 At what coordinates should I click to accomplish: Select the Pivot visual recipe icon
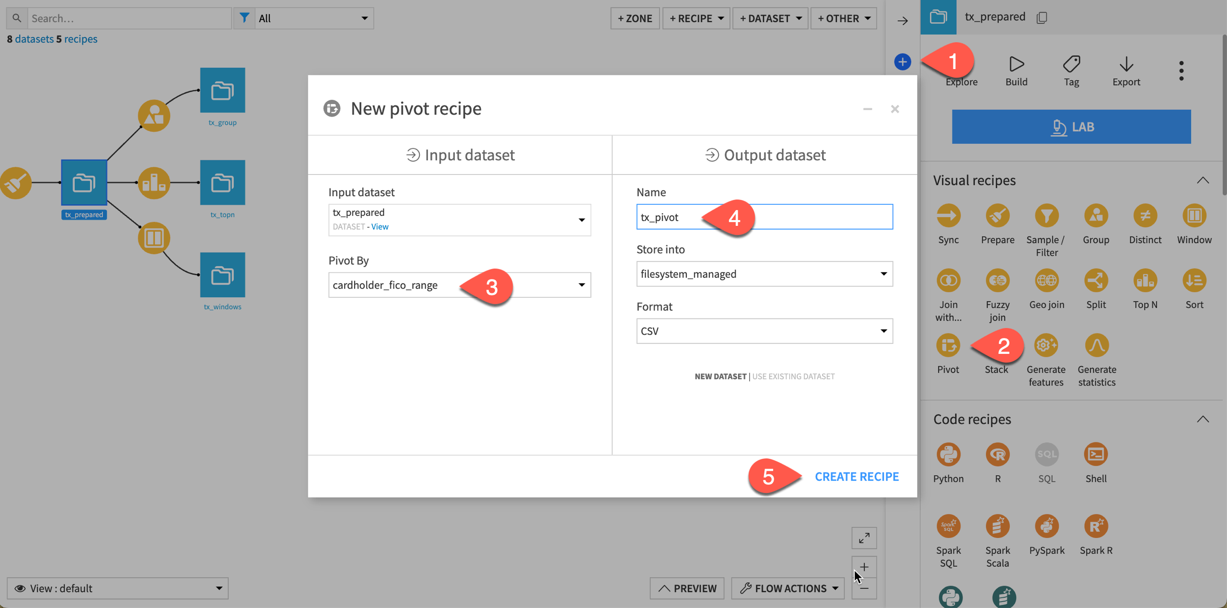pos(948,345)
